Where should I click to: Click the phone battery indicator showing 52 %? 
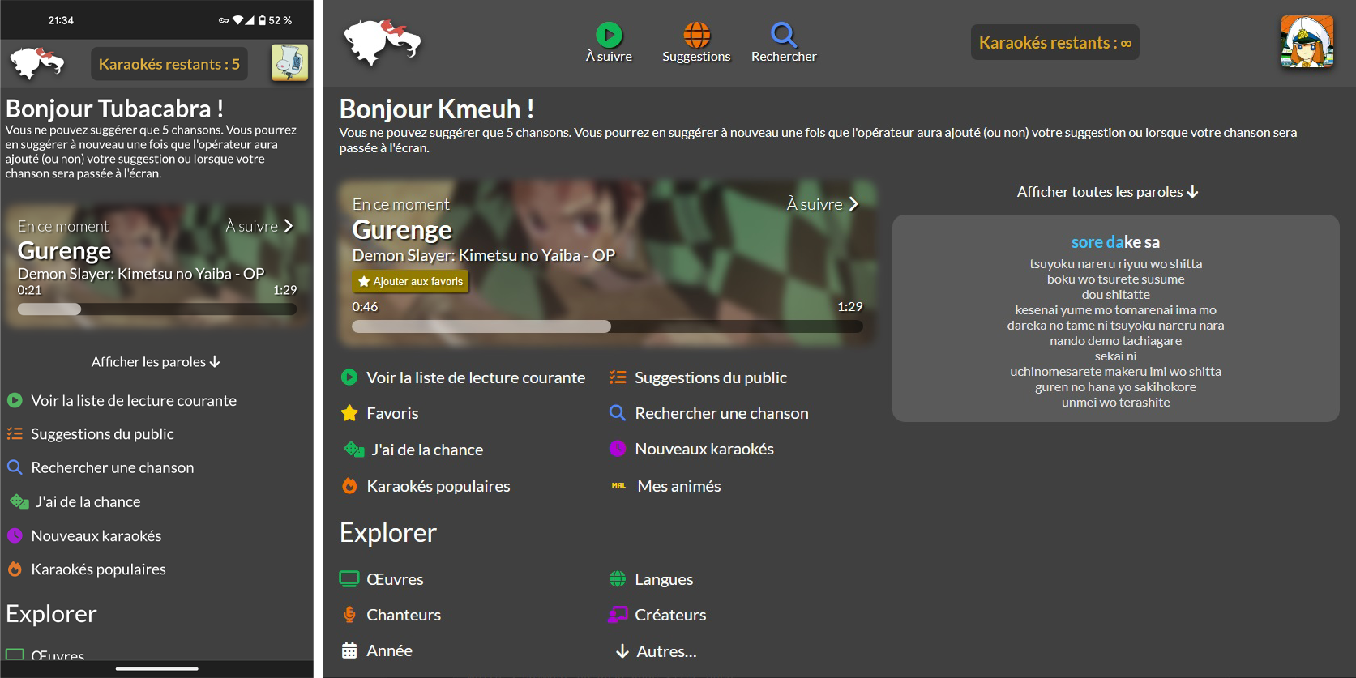276,20
